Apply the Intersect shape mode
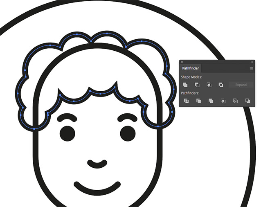Viewport: 270px width, 207px height. (209, 85)
